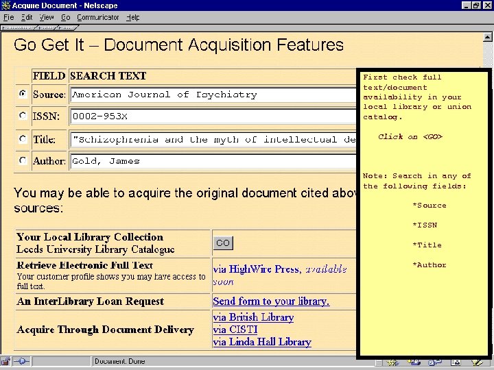
Task: Select the Source radio button
Action: (23, 94)
